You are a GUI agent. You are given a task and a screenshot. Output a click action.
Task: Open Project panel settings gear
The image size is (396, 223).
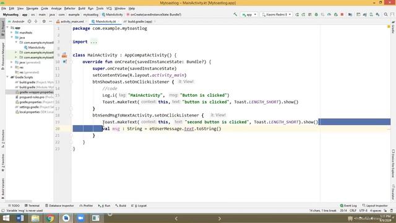coord(44,22)
